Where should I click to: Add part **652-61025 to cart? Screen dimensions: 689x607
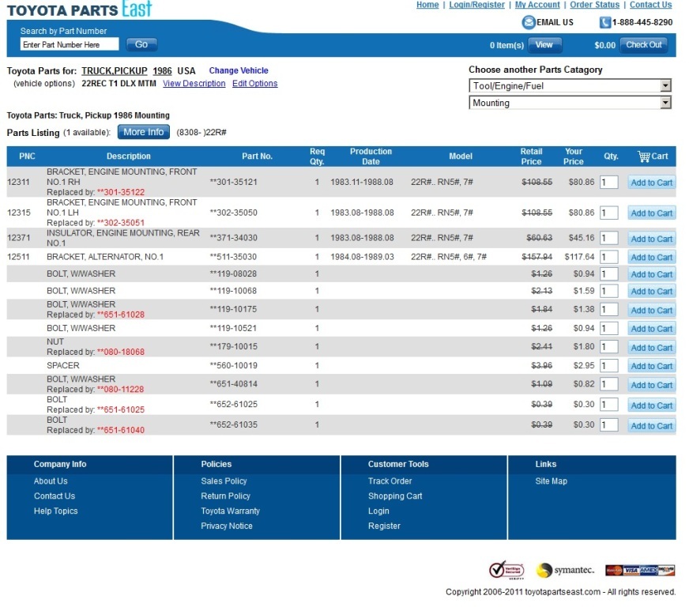pyautogui.click(x=652, y=405)
